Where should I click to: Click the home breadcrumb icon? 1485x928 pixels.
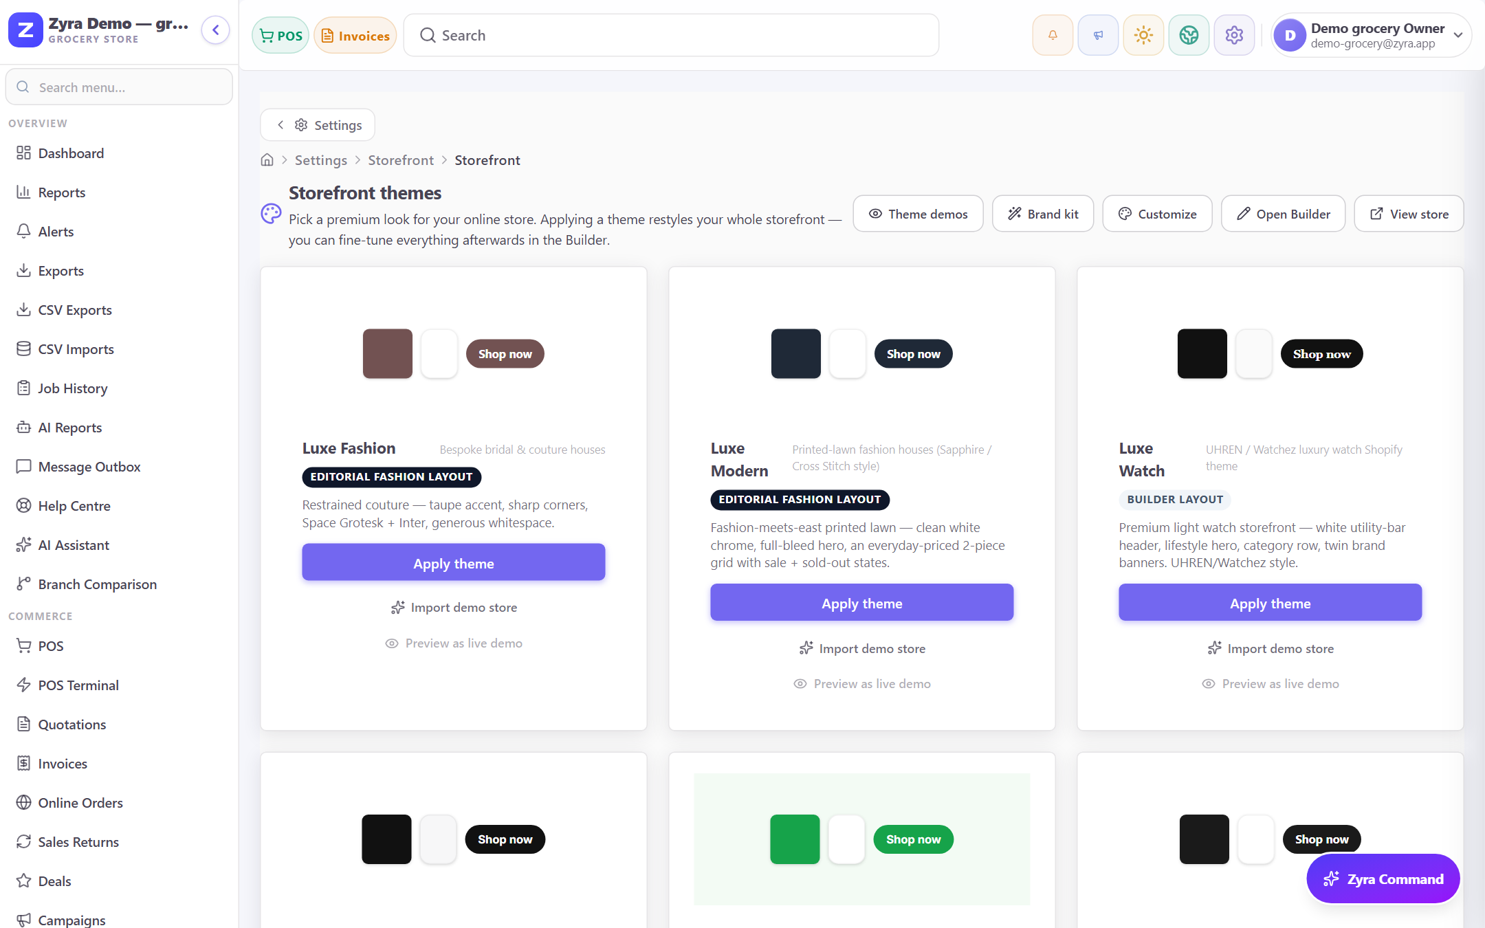click(x=267, y=160)
